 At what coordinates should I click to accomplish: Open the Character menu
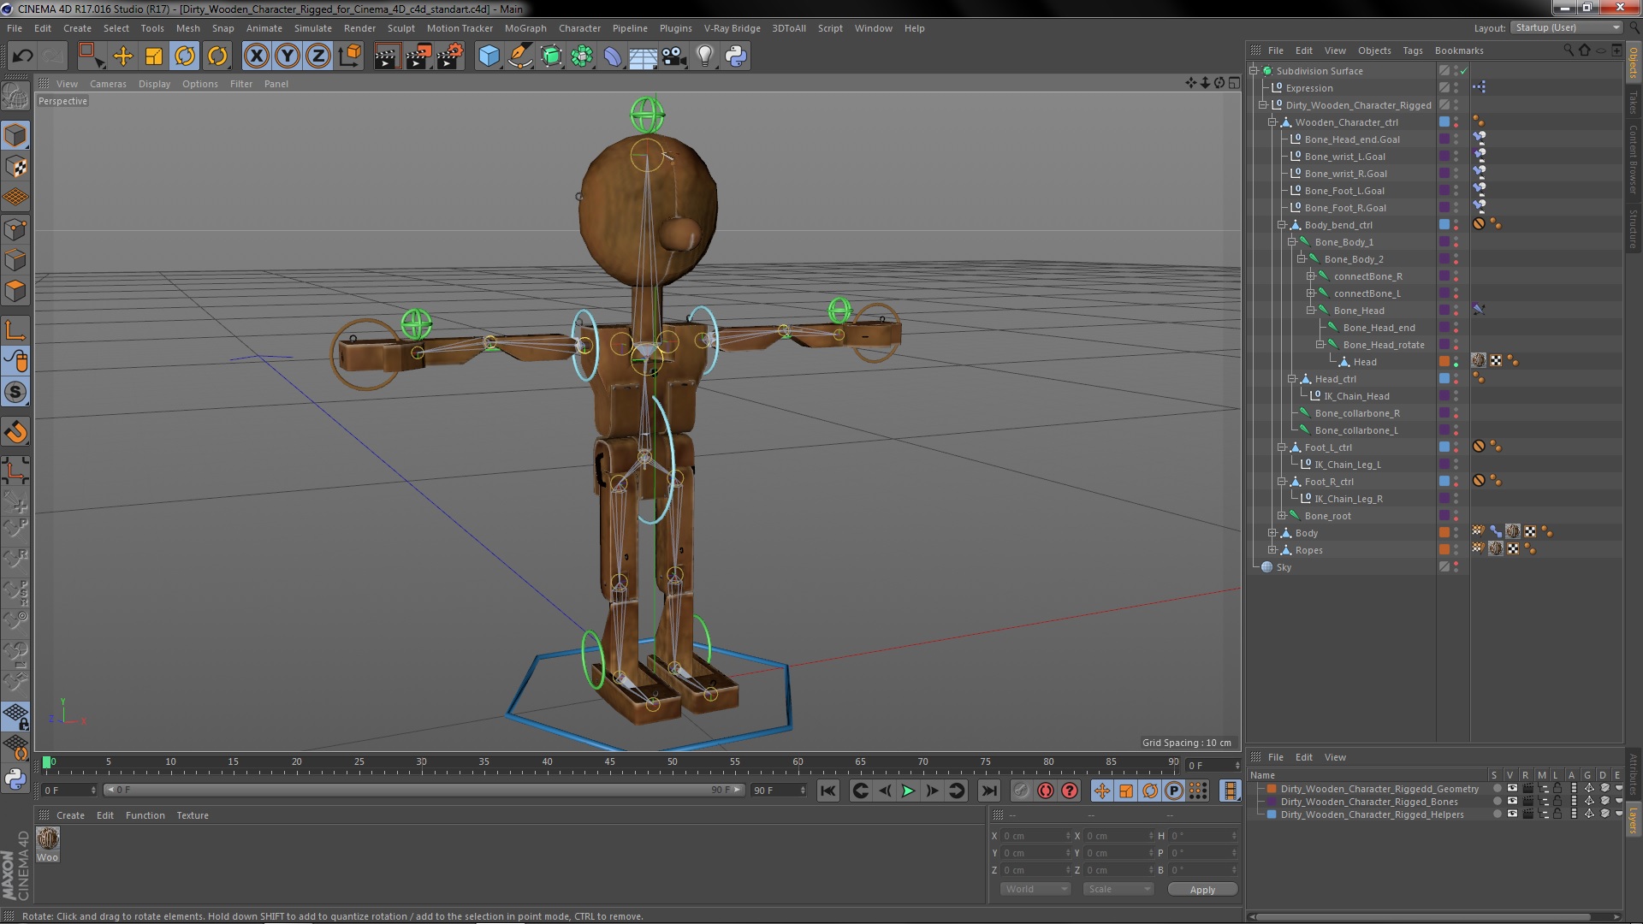(578, 28)
